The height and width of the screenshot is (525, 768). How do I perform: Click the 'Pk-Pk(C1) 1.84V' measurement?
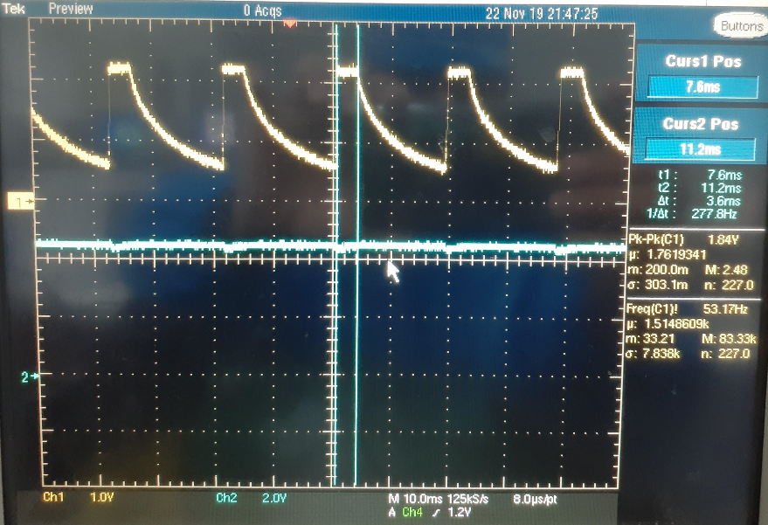tap(683, 239)
